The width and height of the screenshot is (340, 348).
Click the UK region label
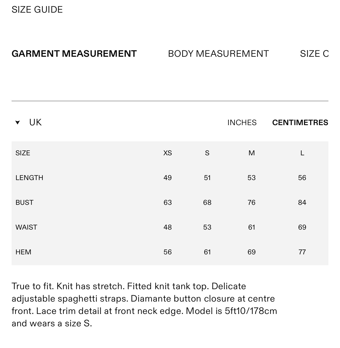(35, 122)
